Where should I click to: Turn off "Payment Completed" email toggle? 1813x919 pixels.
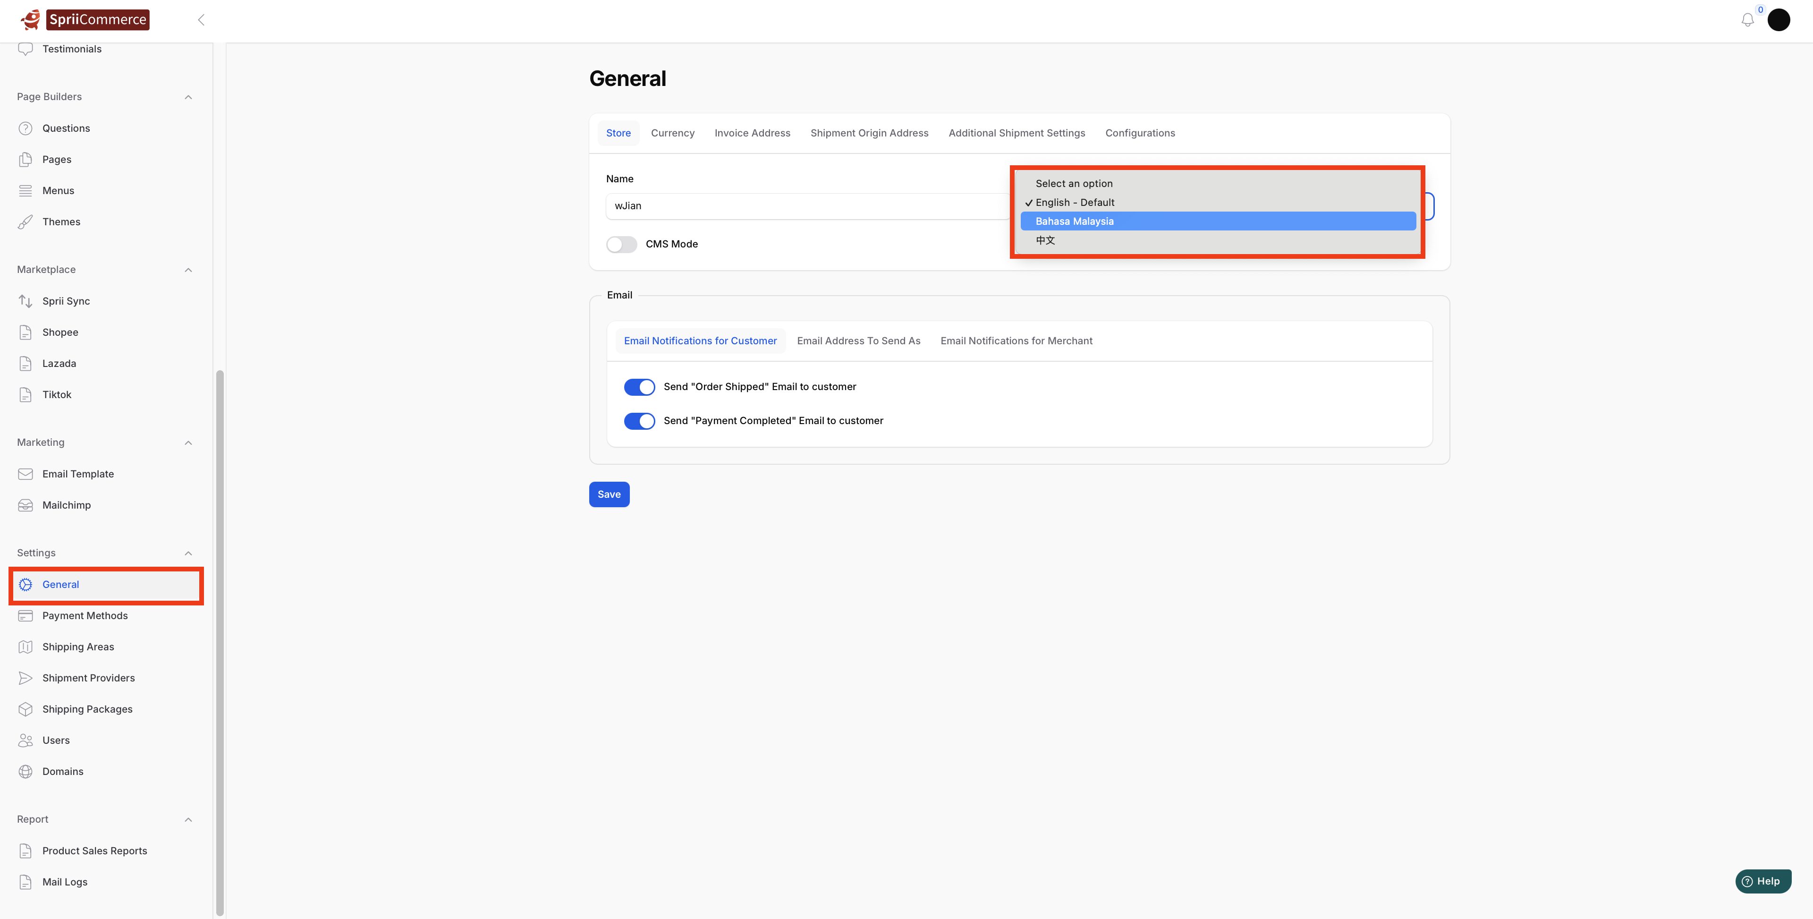(639, 421)
